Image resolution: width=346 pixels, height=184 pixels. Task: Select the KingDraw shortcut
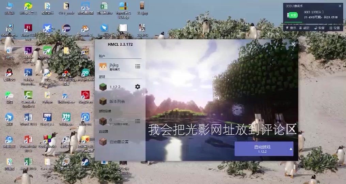coord(85,97)
